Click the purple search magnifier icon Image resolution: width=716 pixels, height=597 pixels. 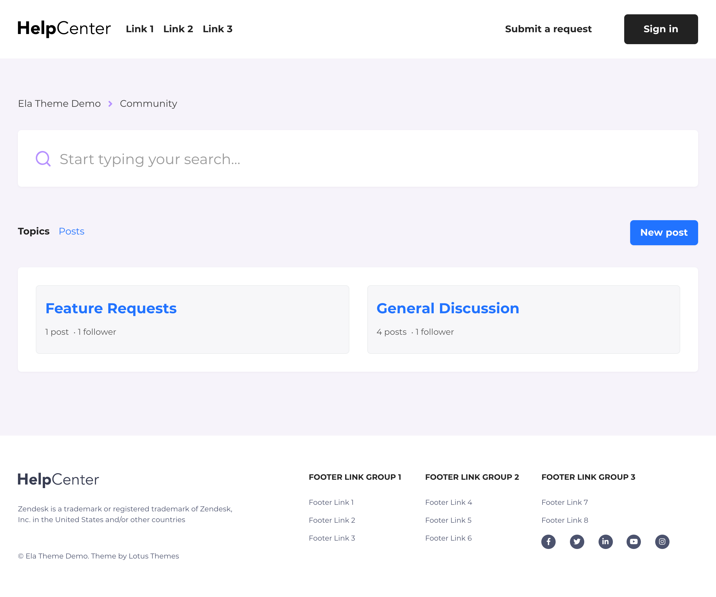pos(43,159)
